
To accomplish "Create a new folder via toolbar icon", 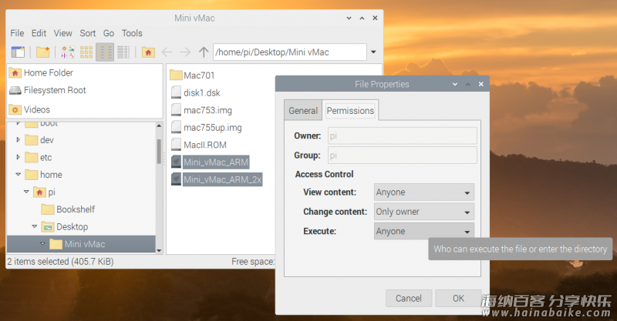I will point(43,52).
